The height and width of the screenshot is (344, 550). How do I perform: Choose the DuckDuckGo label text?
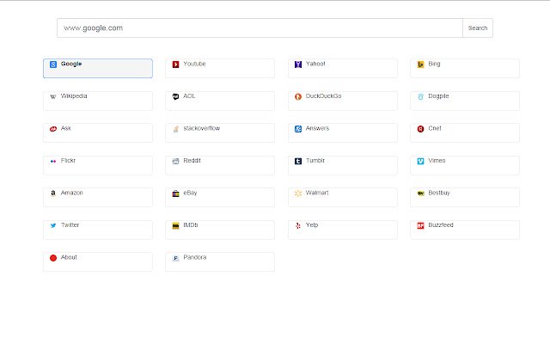323,95
